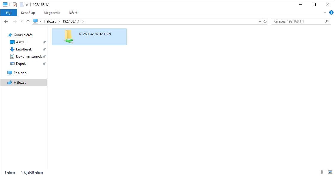Open Customize Quick Access Toolbar dropdown

pyautogui.click(x=27, y=5)
